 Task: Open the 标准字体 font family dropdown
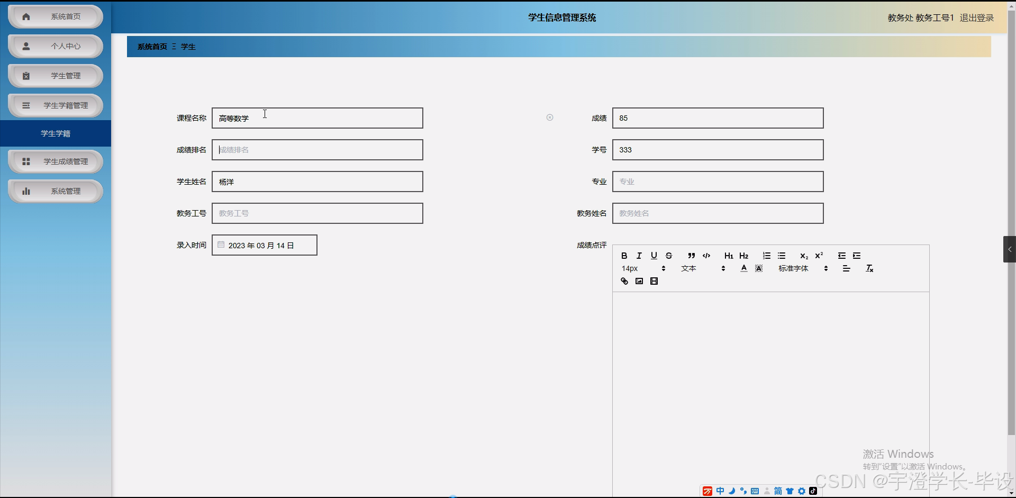794,268
